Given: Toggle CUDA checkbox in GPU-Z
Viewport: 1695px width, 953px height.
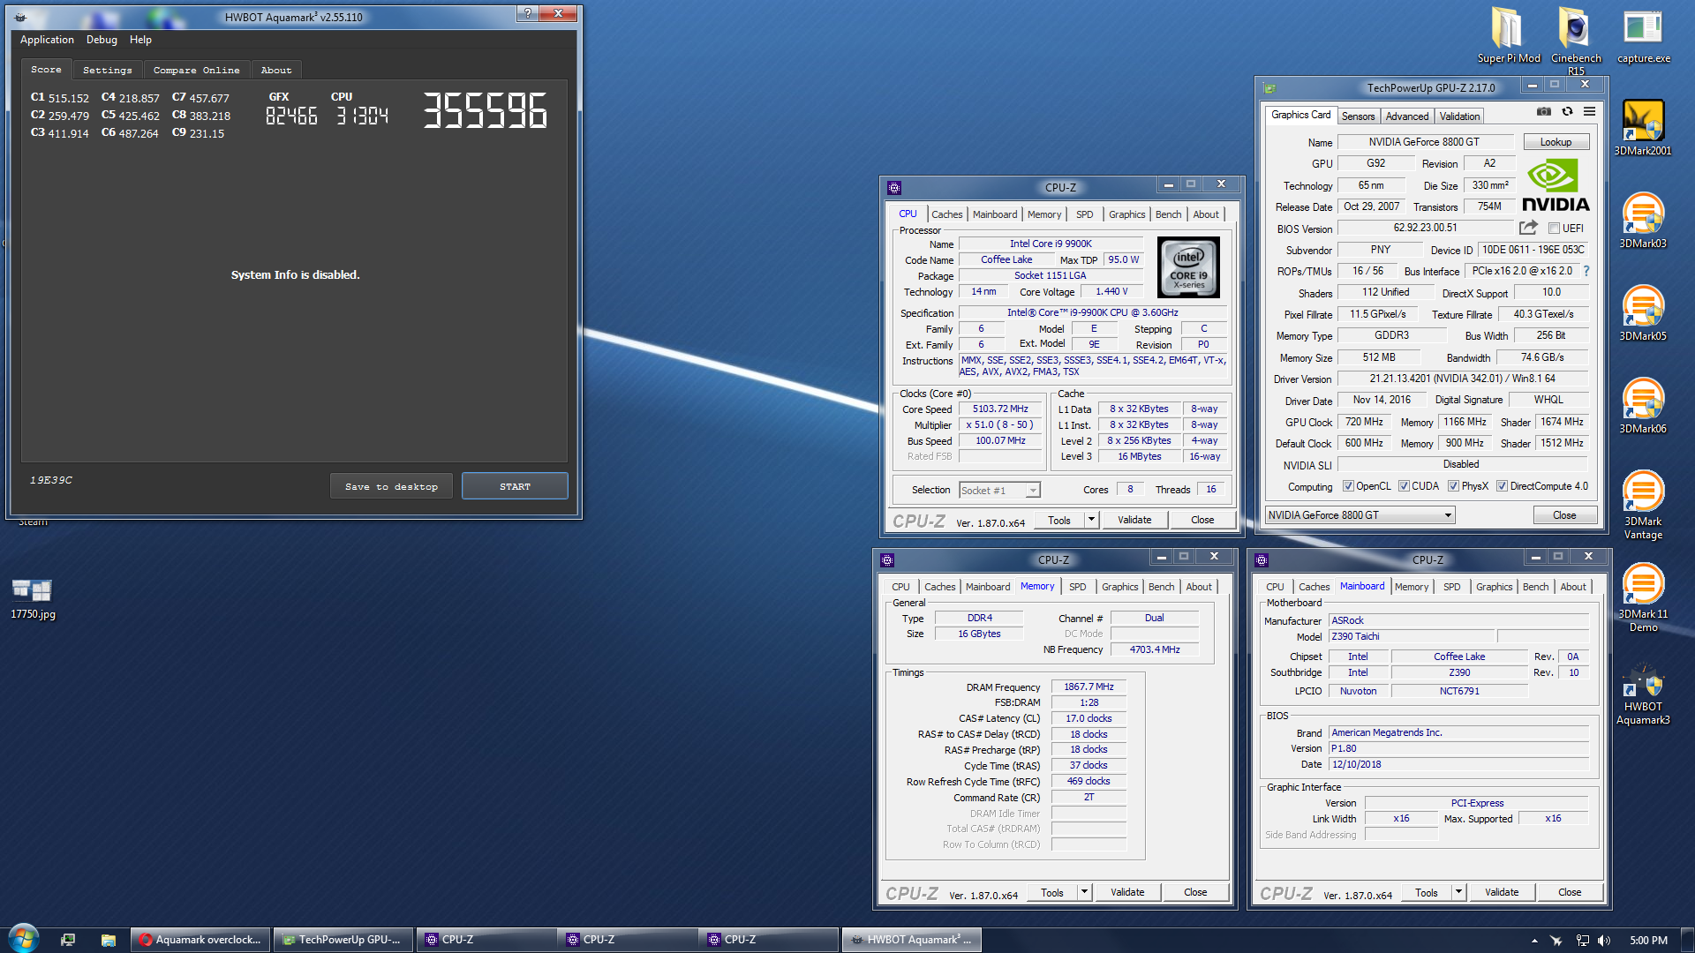Looking at the screenshot, I should coord(1404,486).
